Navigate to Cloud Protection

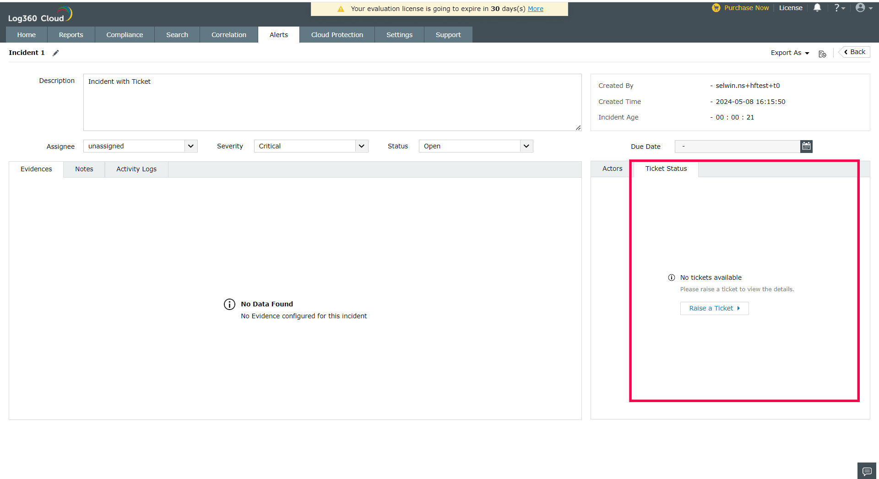tap(337, 34)
